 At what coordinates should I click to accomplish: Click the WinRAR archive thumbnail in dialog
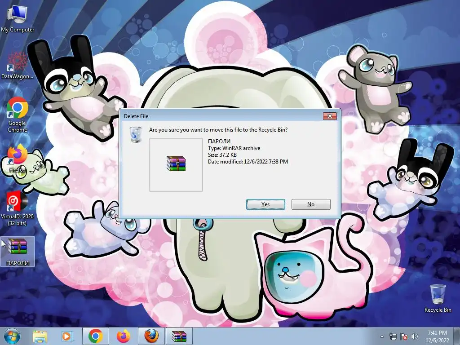tap(176, 164)
